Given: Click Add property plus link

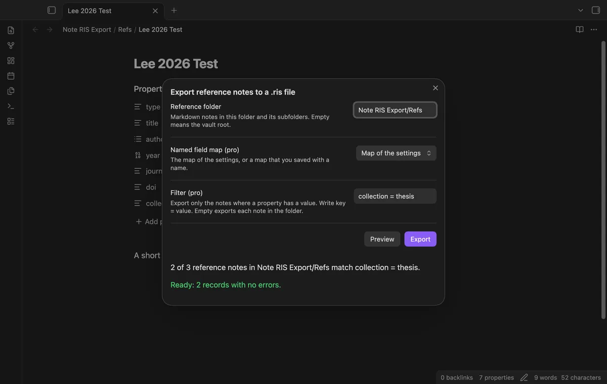Looking at the screenshot, I should [x=149, y=221].
